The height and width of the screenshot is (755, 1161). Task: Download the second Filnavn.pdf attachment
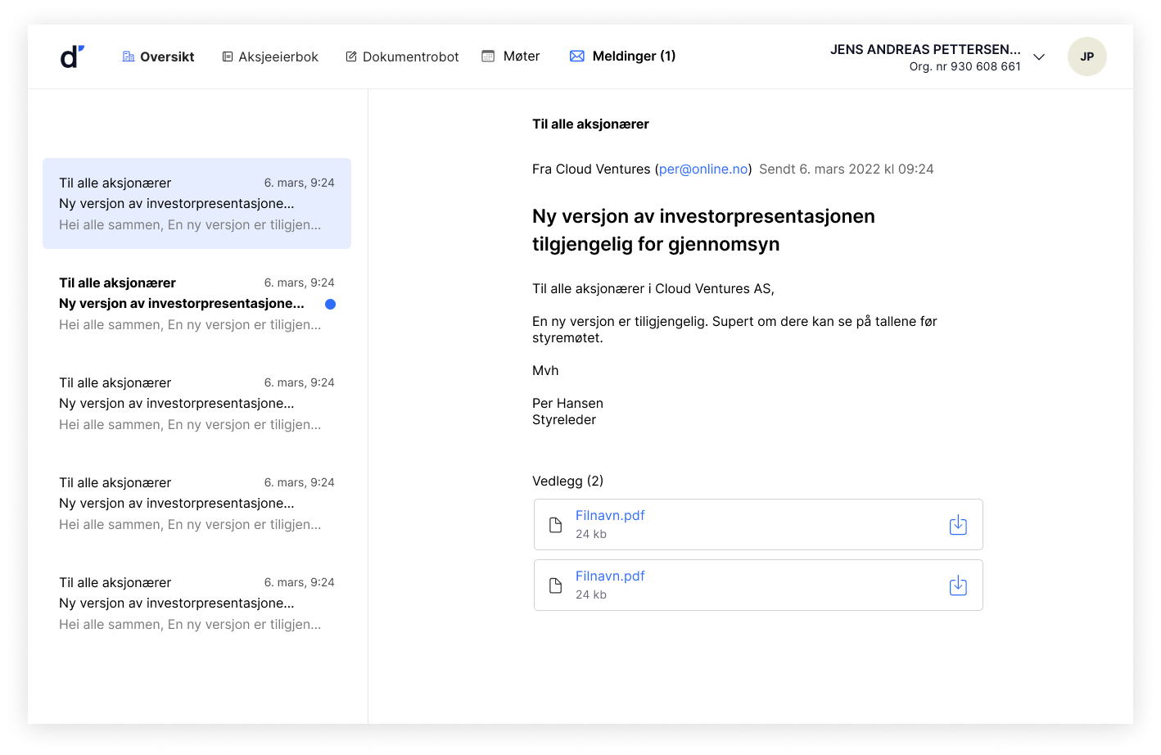(958, 585)
